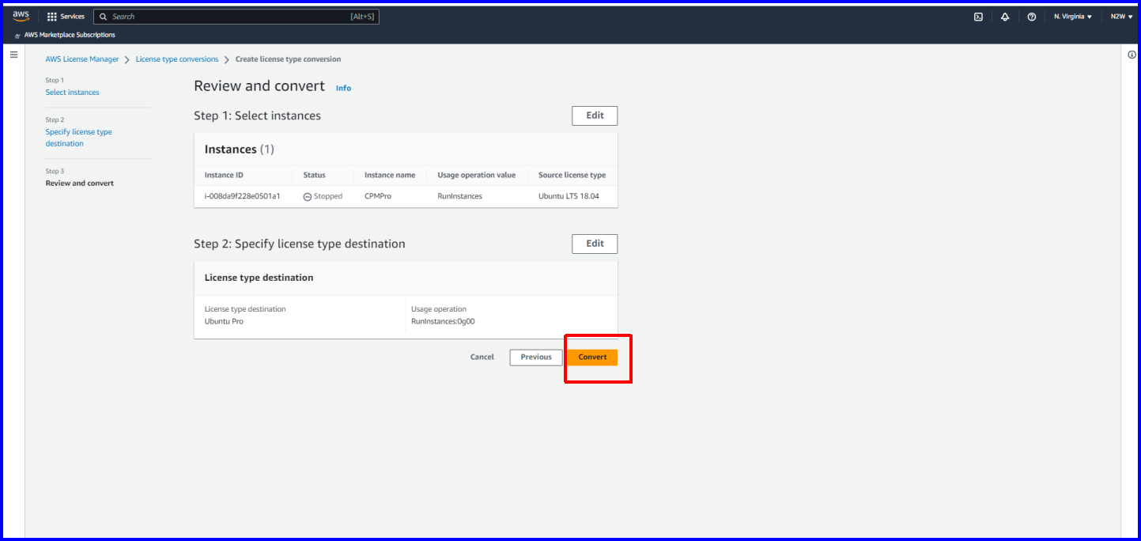Toggle the hamburger side navigation menu
Image resolution: width=1141 pixels, height=541 pixels.
(13, 55)
